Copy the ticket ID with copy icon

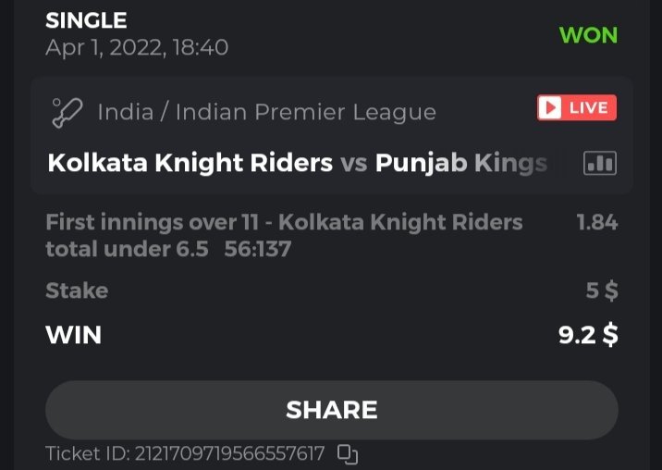(348, 453)
